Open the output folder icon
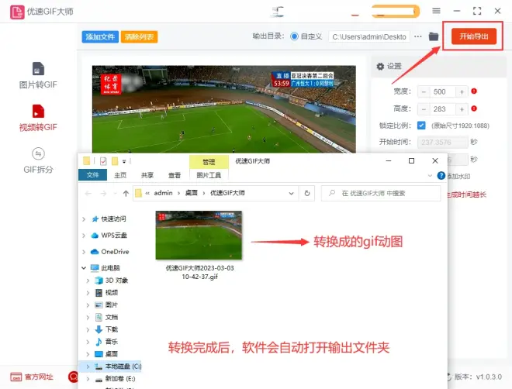512x389 pixels. (434, 36)
